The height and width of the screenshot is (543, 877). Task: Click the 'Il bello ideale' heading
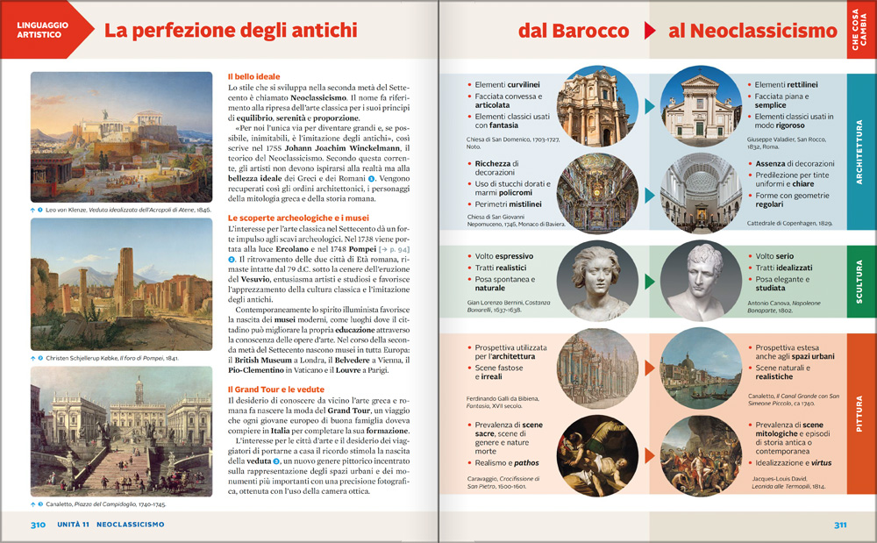tap(254, 76)
